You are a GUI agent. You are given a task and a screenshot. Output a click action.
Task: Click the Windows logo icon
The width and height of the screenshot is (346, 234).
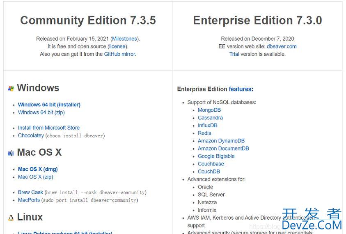pos(11,88)
